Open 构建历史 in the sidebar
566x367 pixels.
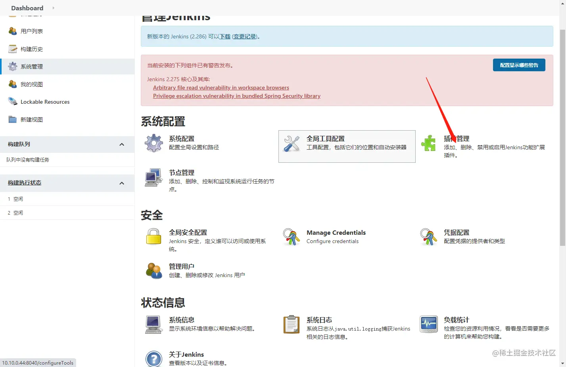pos(32,49)
